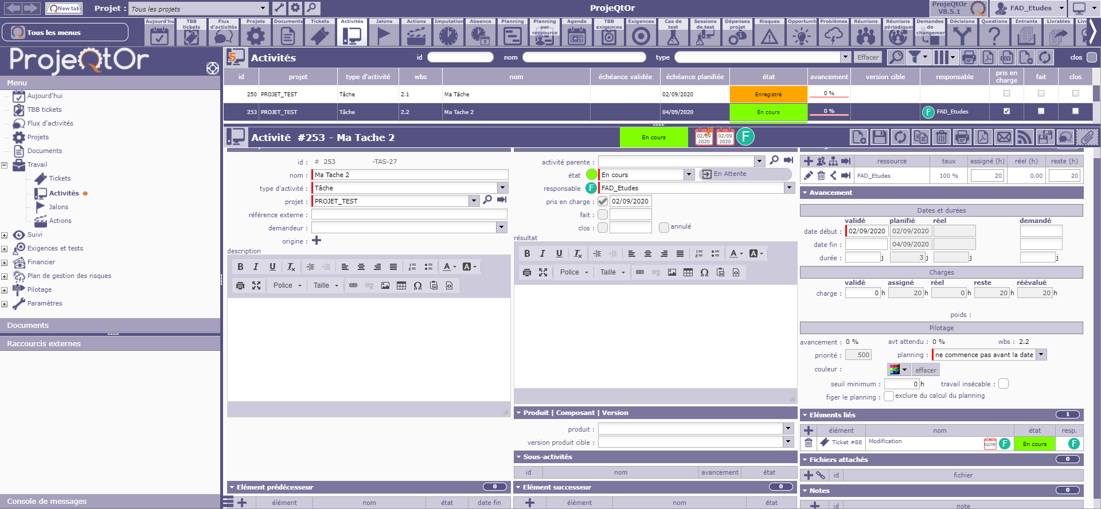Image resolution: width=1101 pixels, height=509 pixels.
Task: Print the activity details
Action: point(962,138)
